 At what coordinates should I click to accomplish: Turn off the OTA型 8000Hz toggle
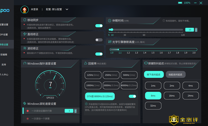pyautogui.click(x=132, y=96)
